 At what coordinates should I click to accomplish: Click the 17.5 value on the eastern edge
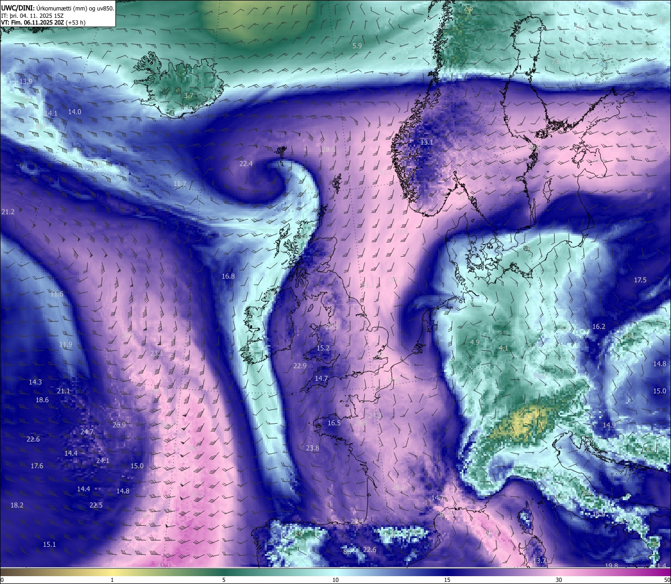[640, 280]
